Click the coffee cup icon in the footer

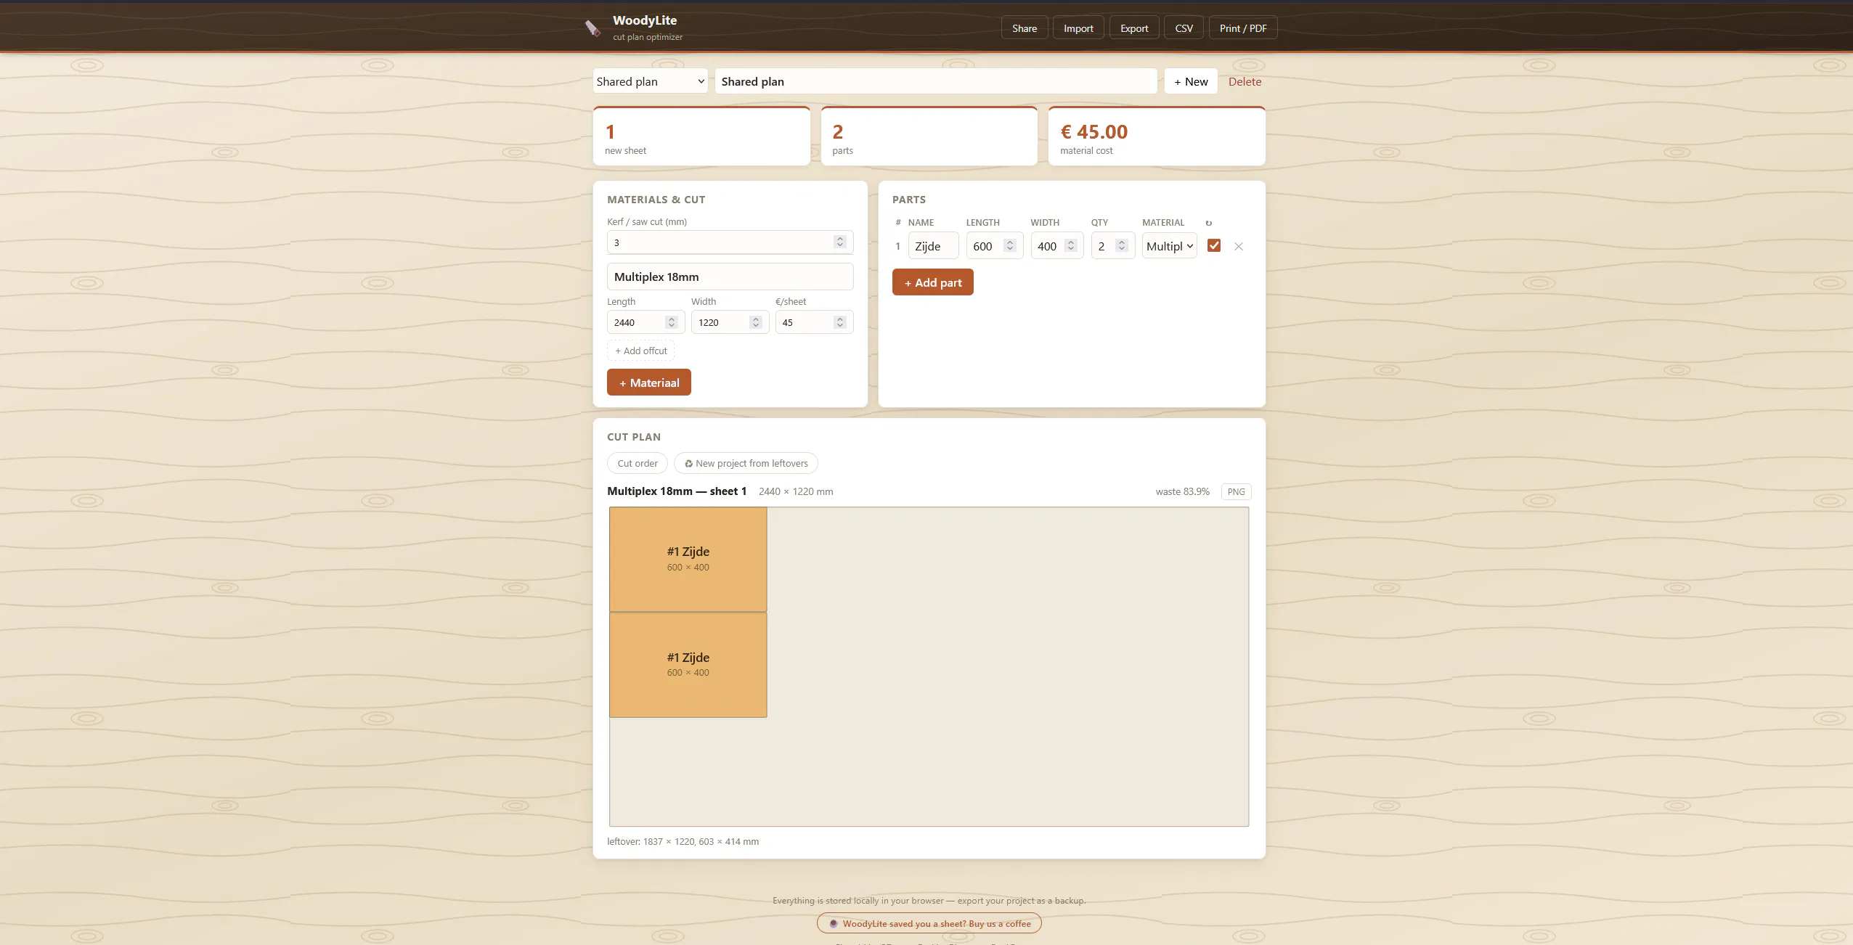(834, 924)
